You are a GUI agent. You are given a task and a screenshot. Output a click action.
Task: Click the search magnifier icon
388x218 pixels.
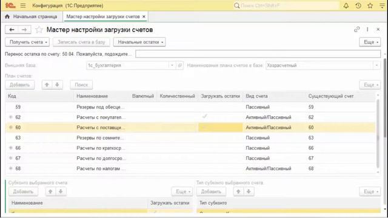pyautogui.click(x=236, y=5)
